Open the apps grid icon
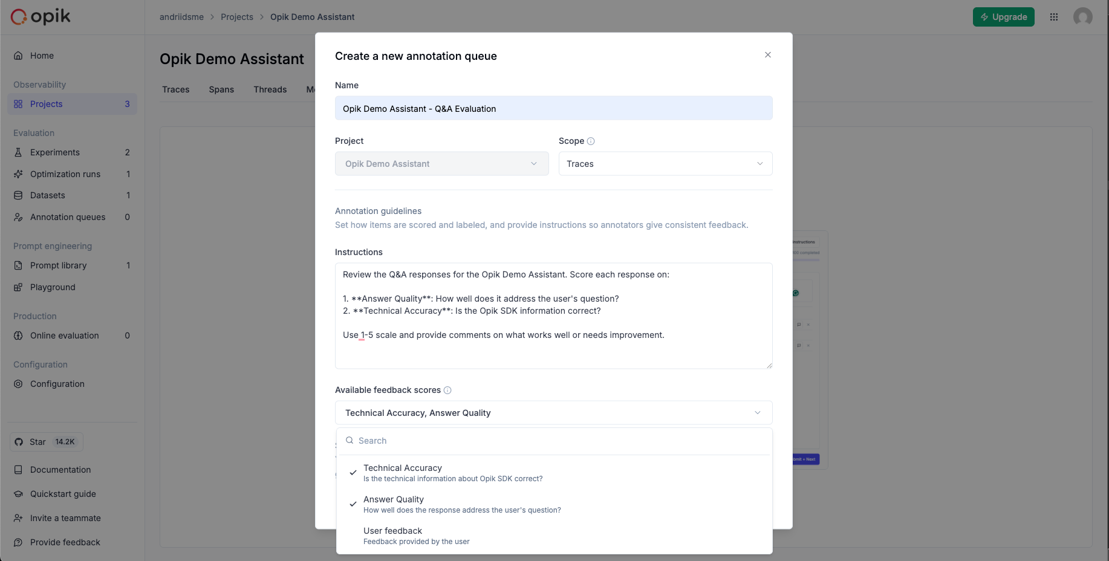 (x=1054, y=17)
